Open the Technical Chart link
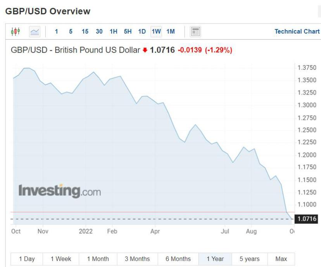 297,32
